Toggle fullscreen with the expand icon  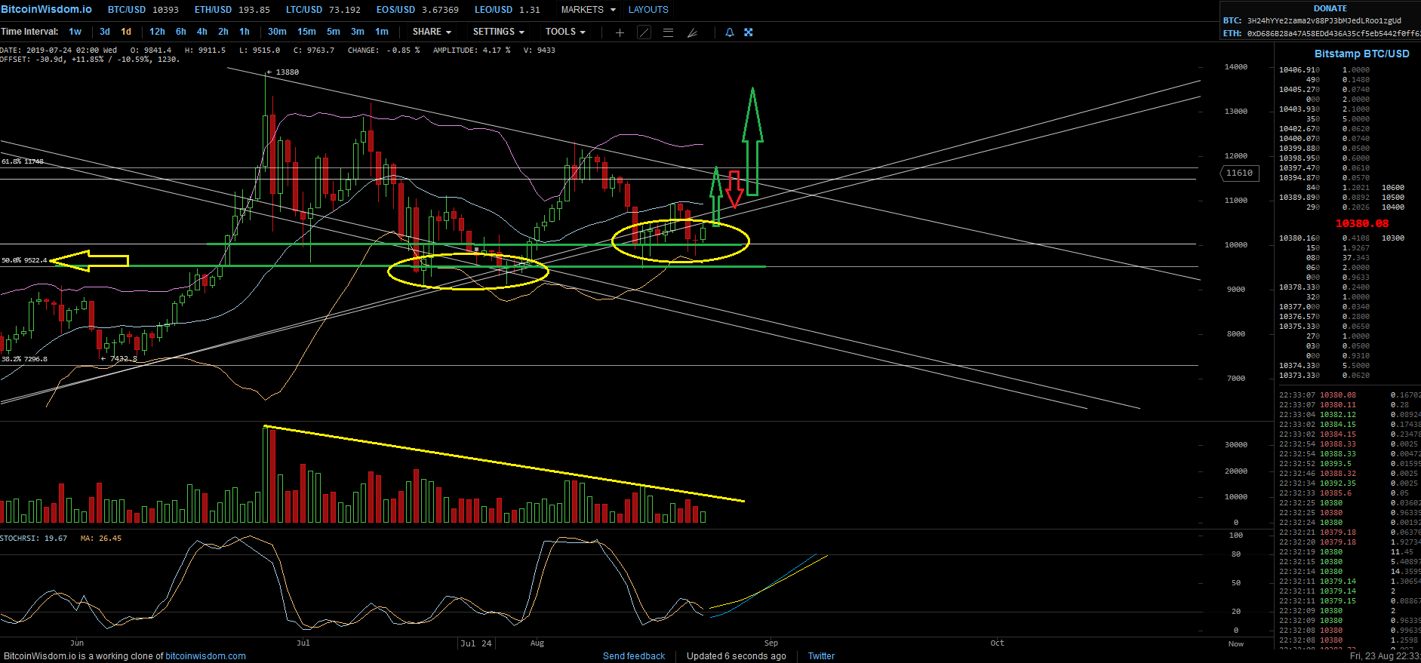749,32
